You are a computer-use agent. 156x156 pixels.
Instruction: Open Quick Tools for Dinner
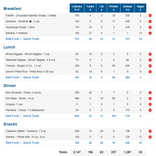click(31, 116)
